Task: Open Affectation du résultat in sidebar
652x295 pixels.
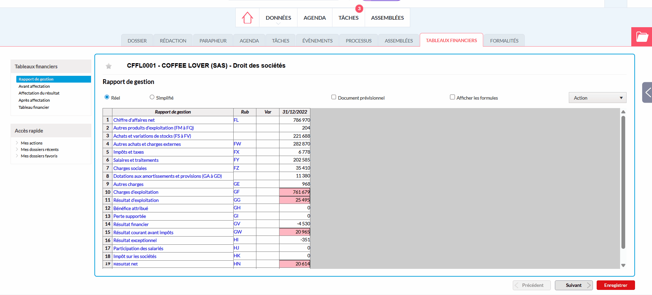Action: tap(39, 93)
